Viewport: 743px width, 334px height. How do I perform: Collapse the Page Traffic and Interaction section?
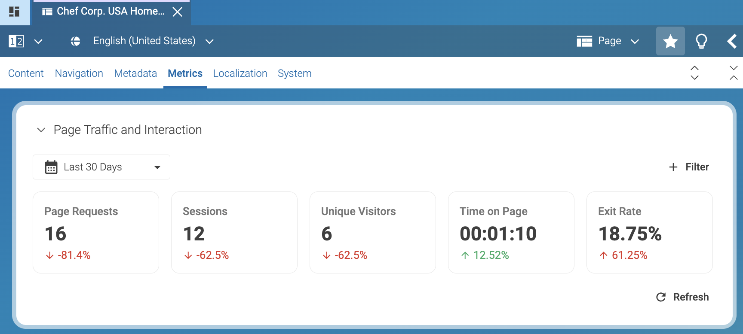tap(41, 130)
